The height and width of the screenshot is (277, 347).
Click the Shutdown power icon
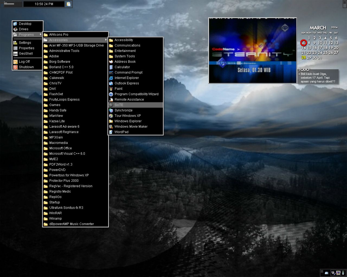[x=15, y=67]
